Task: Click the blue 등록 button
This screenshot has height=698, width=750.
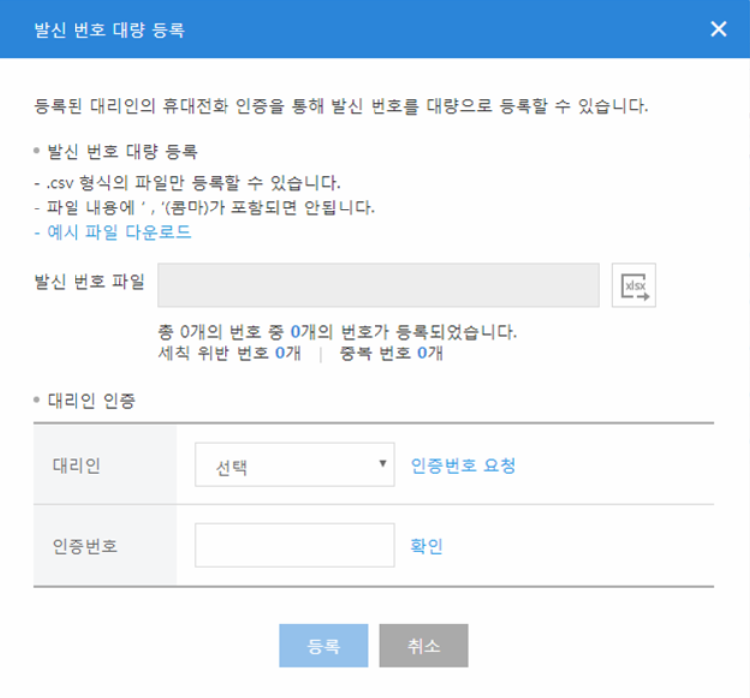Action: (324, 645)
